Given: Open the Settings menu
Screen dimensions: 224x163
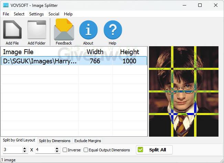Looking at the screenshot, I should click(36, 14).
